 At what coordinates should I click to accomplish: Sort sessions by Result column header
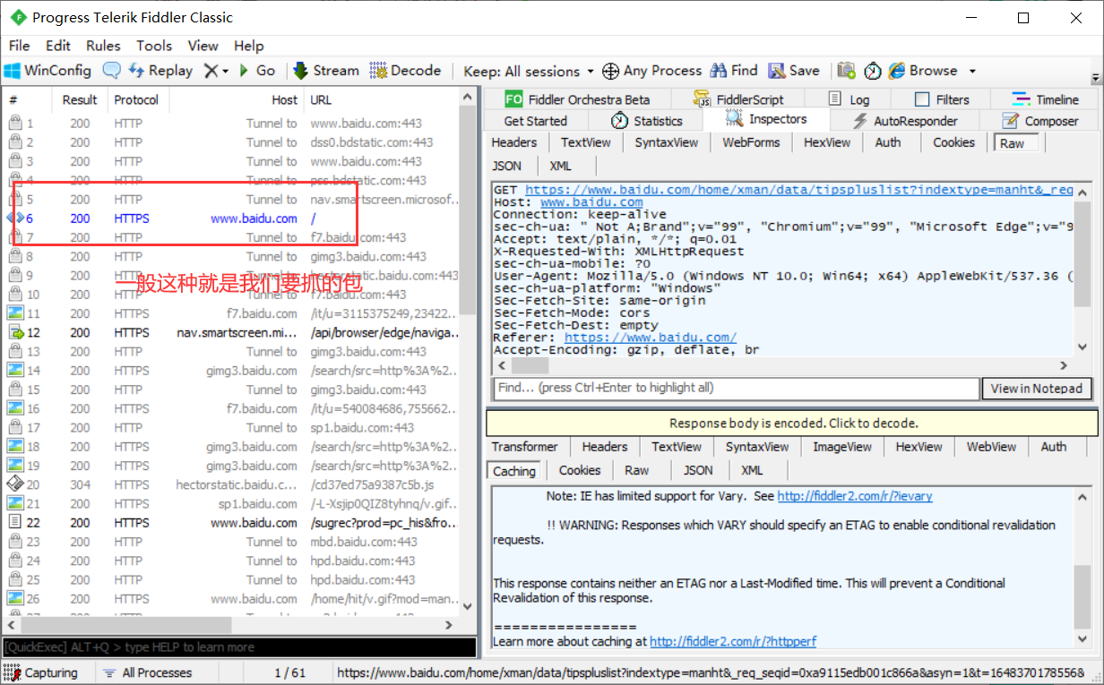pyautogui.click(x=80, y=100)
